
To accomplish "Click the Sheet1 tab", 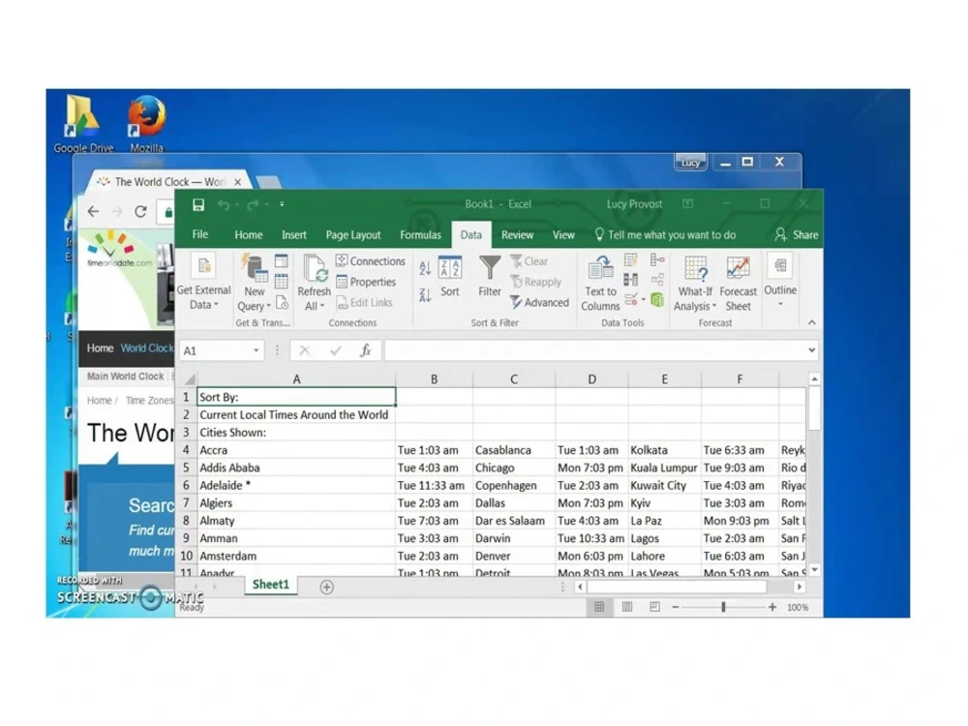I will tap(270, 585).
